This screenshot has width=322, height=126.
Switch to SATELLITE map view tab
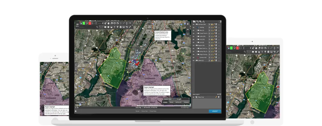(x=178, y=102)
